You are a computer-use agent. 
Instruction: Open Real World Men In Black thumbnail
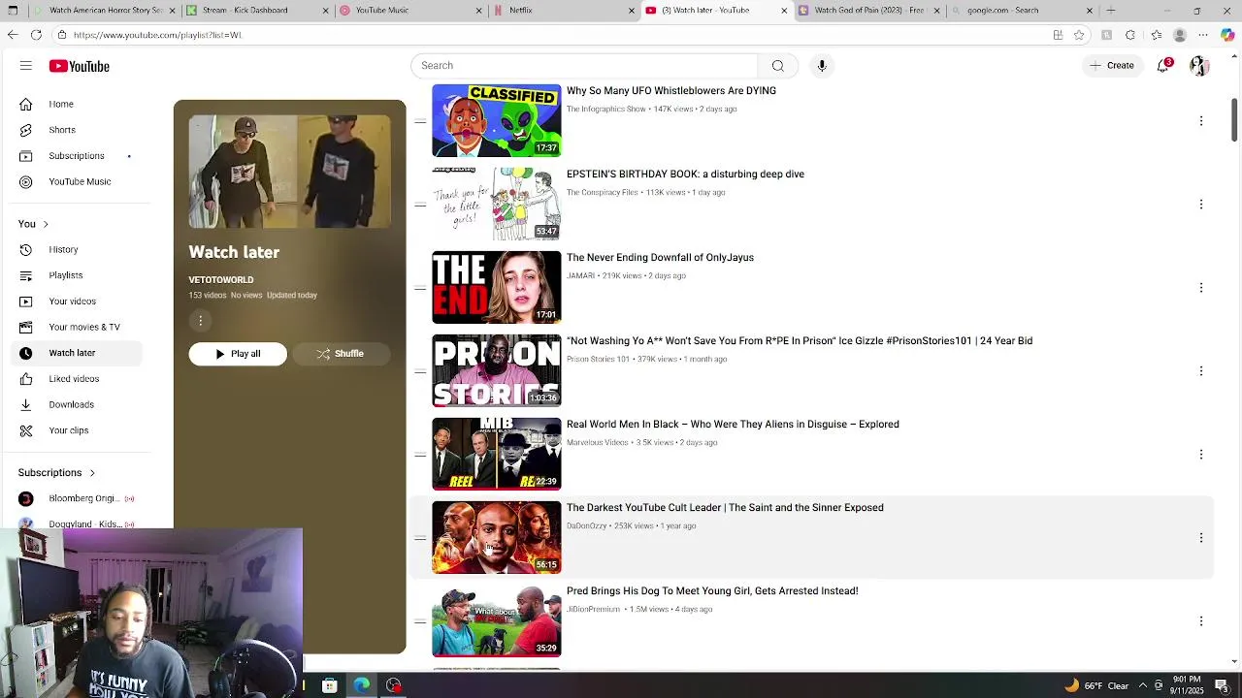497,455
